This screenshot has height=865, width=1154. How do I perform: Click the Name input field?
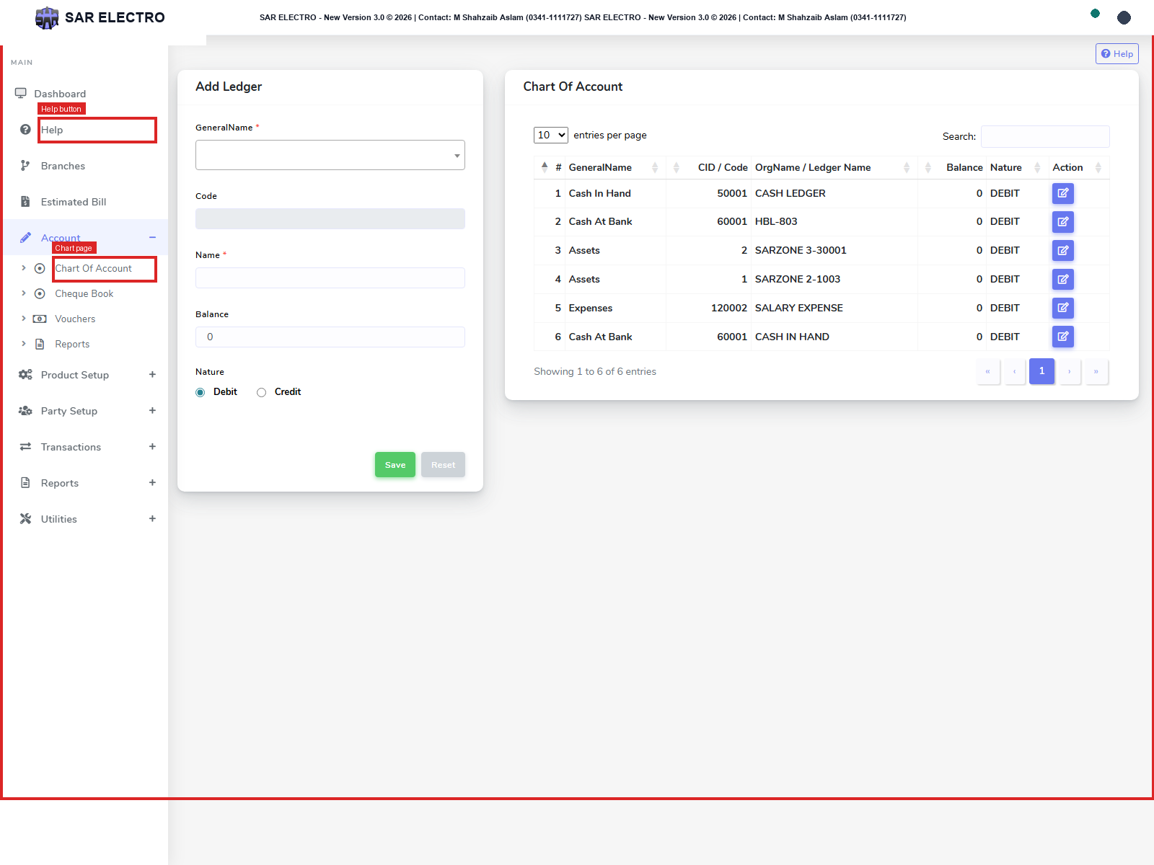tap(330, 278)
